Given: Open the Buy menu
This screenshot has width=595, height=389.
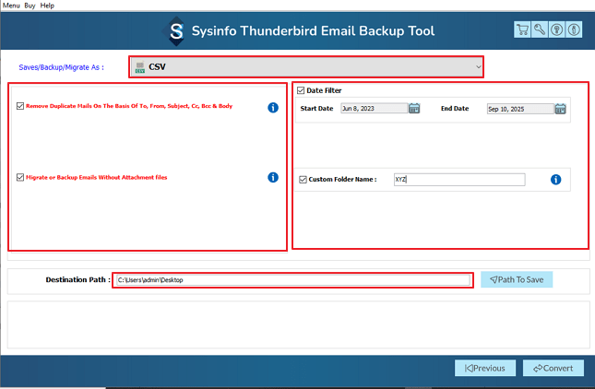Looking at the screenshot, I should [x=30, y=6].
